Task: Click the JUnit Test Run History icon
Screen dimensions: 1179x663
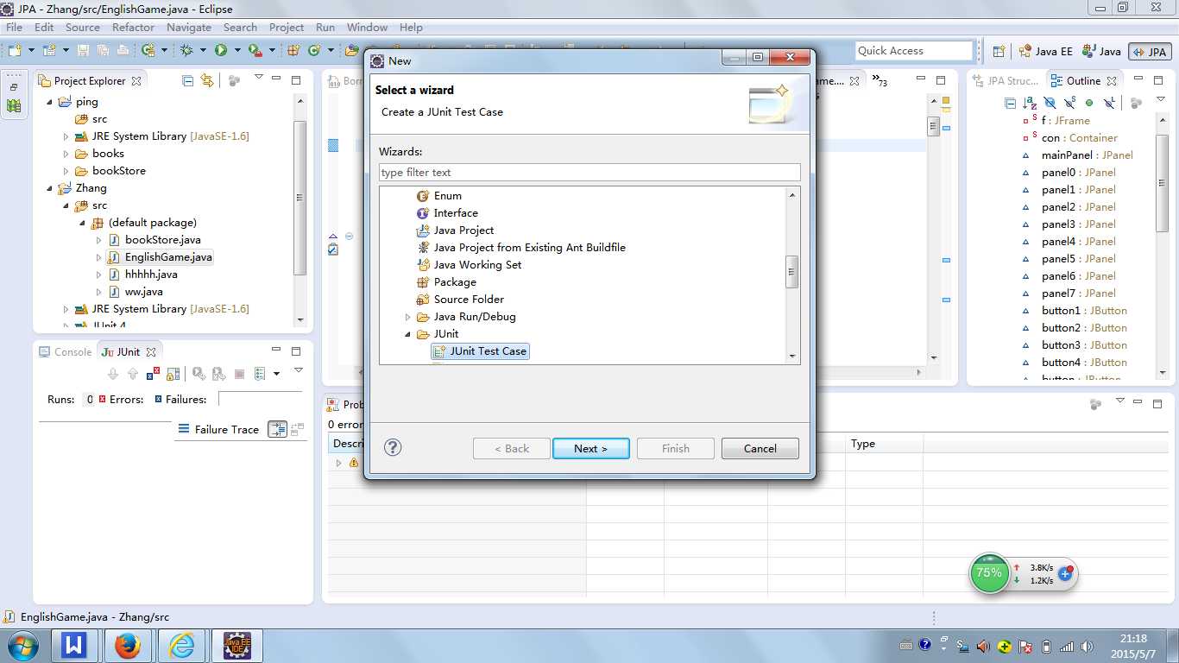Action: pyautogui.click(x=261, y=374)
